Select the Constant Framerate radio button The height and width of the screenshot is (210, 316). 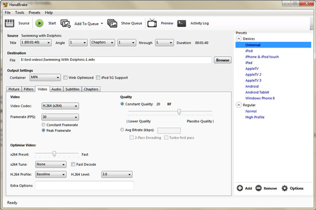tap(43, 125)
